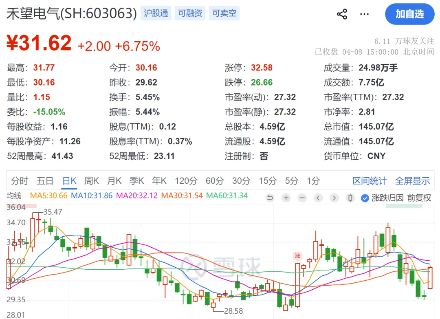Click the stock title 禾望电气(SH:603063)

pyautogui.click(x=72, y=13)
